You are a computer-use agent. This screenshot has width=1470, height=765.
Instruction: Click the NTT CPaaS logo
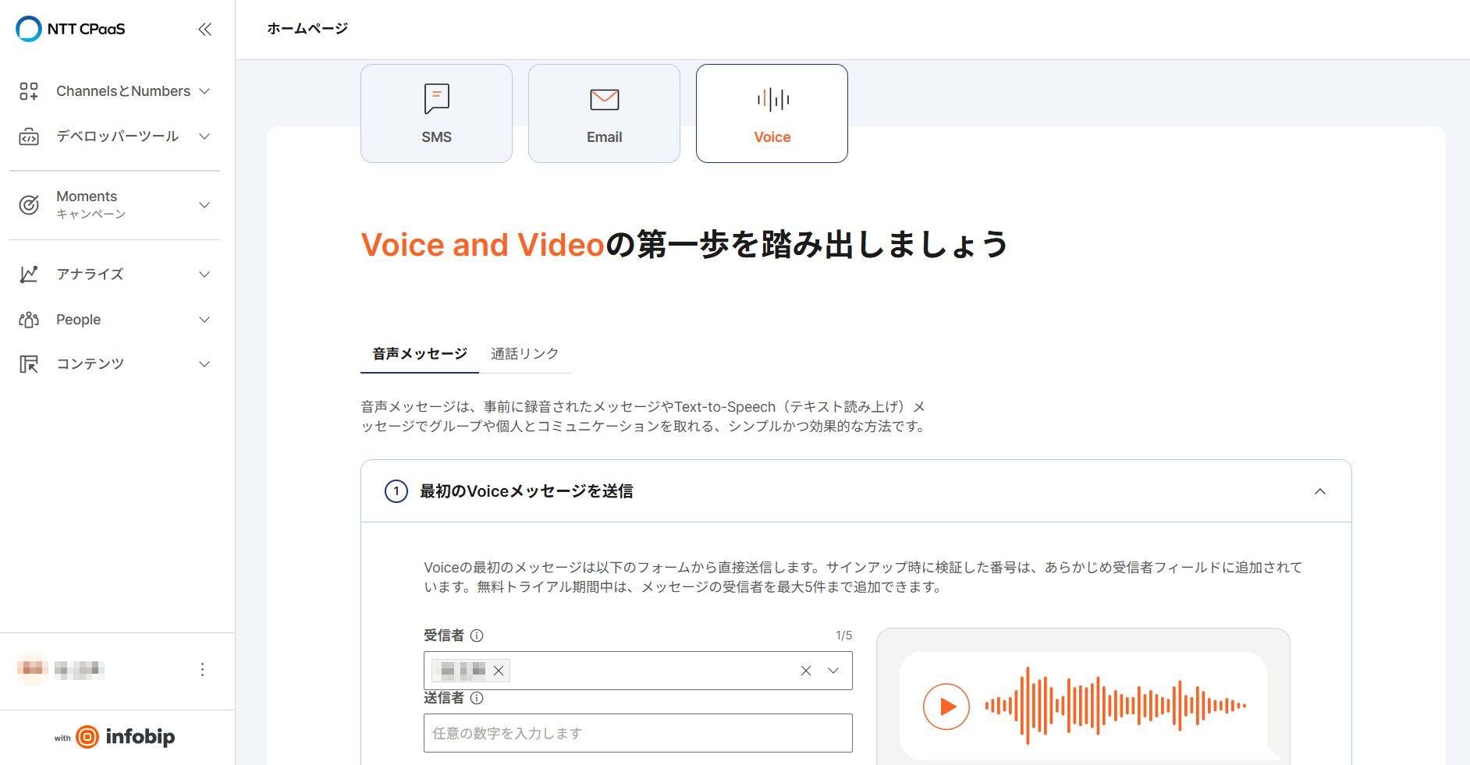tap(70, 29)
